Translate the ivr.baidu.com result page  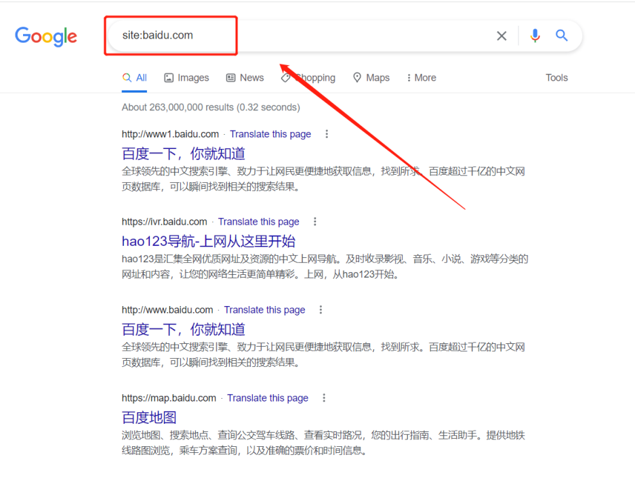[259, 222]
